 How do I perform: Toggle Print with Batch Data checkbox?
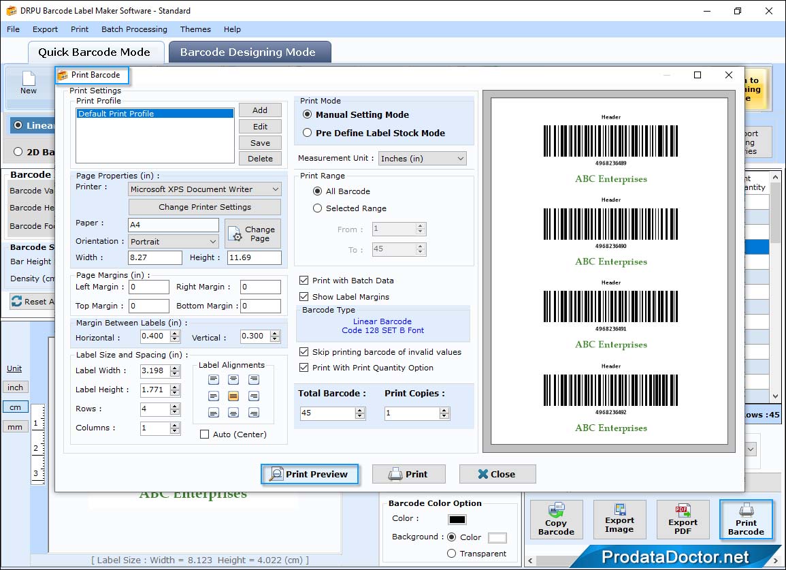(x=304, y=281)
